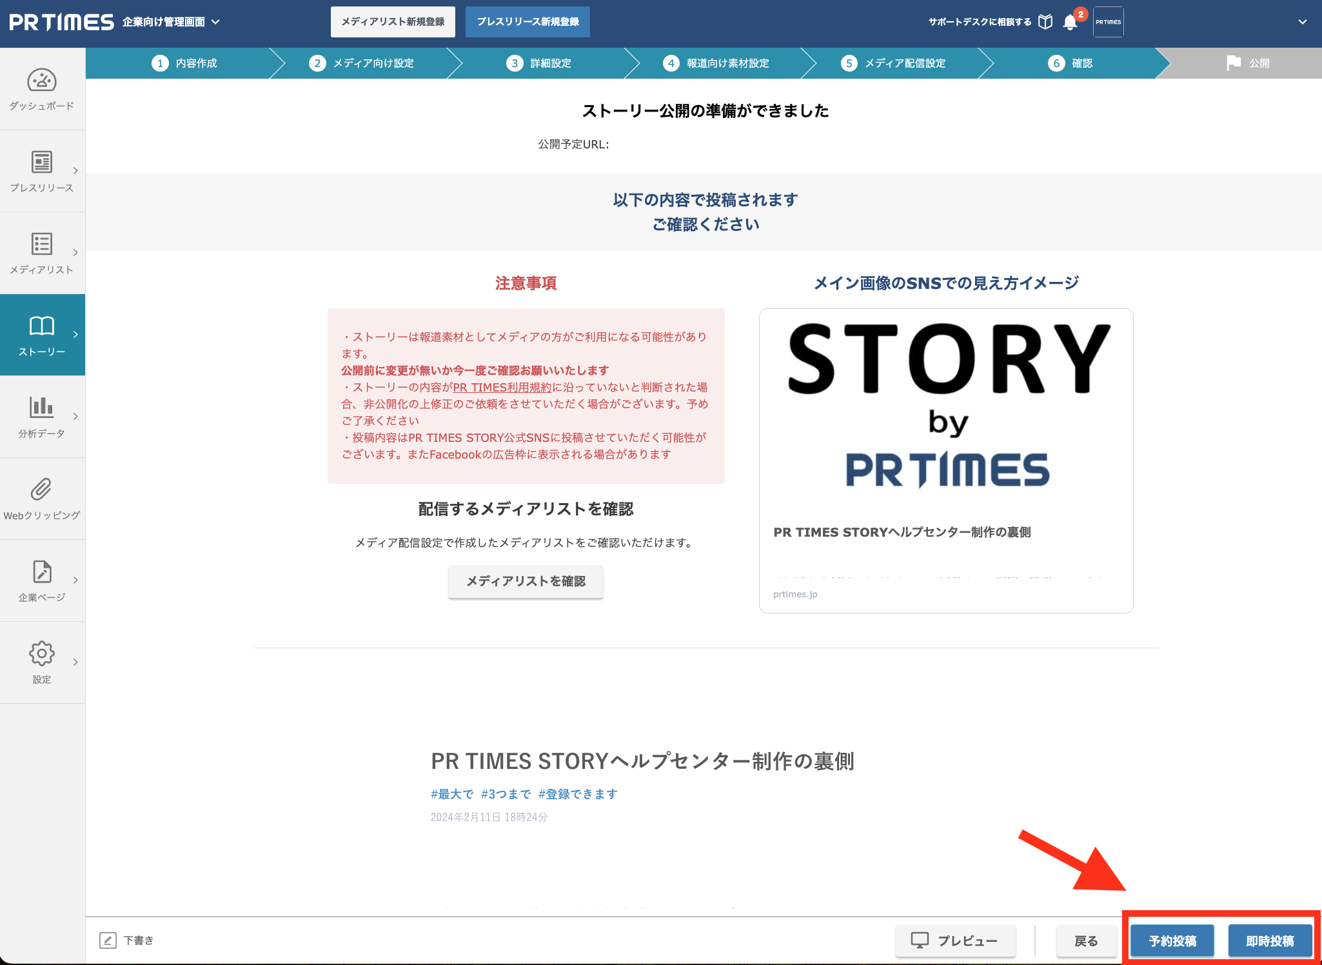Image resolution: width=1322 pixels, height=965 pixels.
Task: Open the account menu chevron at top right
Action: coord(1302,22)
